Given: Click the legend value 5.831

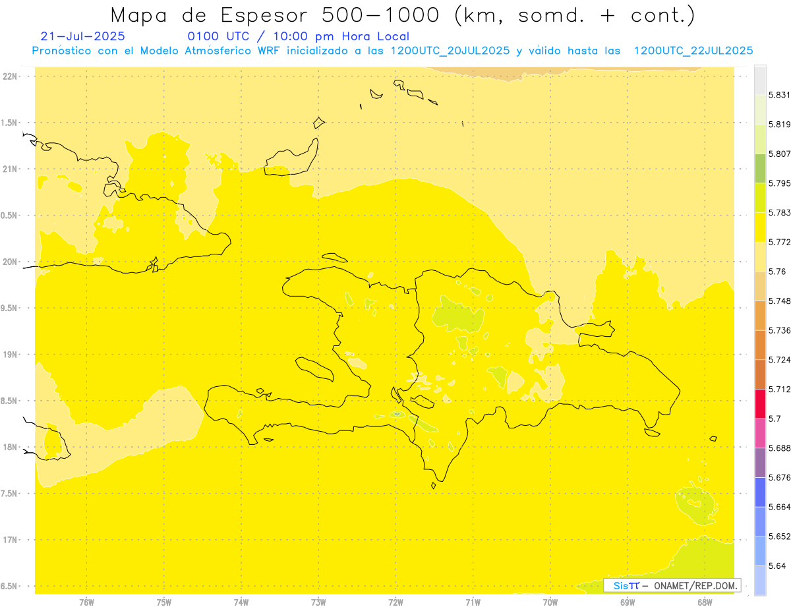Looking at the screenshot, I should pyautogui.click(x=780, y=95).
